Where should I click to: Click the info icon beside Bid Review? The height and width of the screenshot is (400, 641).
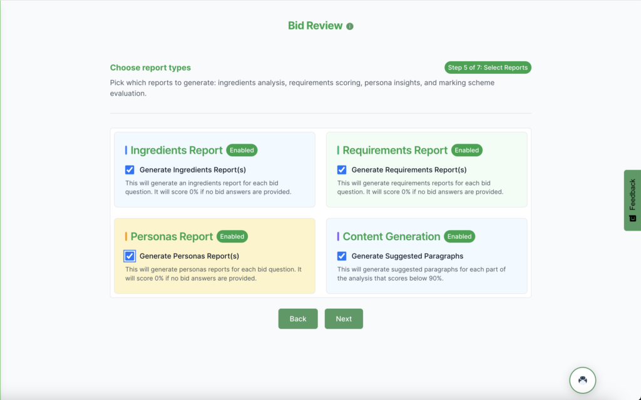350,26
